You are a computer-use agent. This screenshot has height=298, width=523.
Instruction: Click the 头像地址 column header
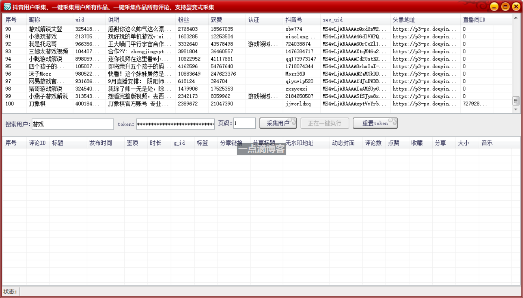point(425,20)
